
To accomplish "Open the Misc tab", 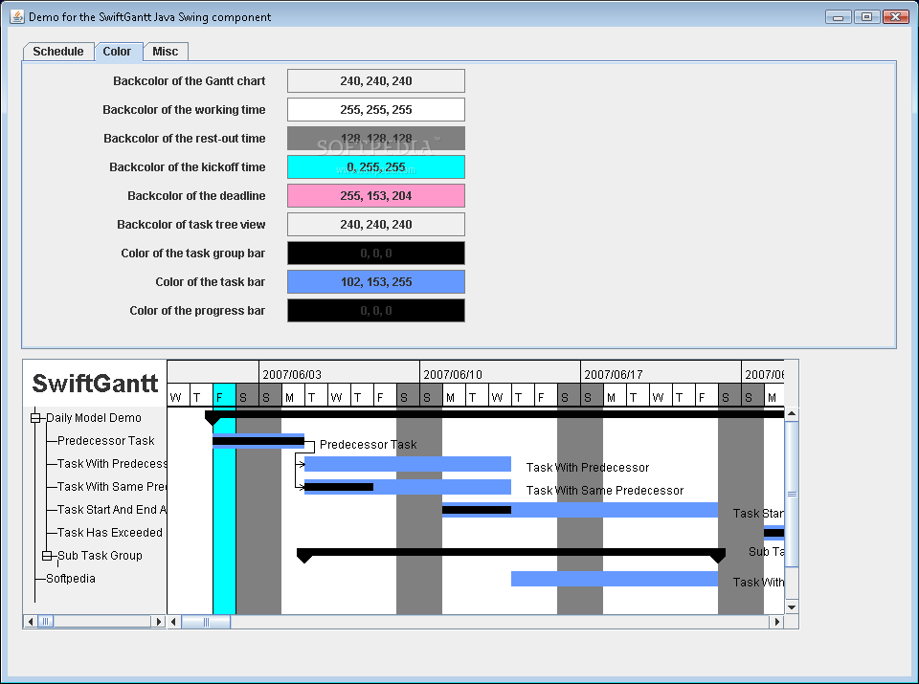I will (x=166, y=52).
